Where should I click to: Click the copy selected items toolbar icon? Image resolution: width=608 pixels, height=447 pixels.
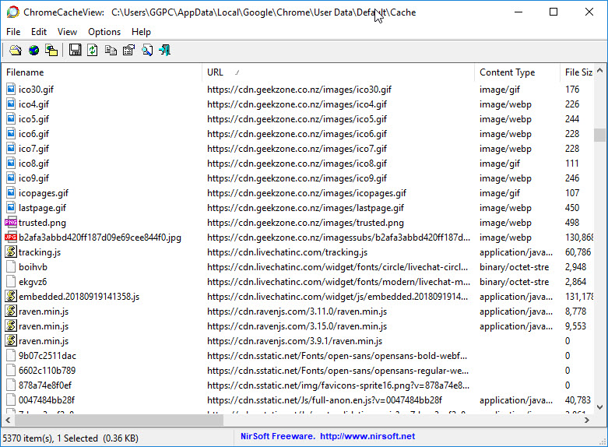[x=111, y=51]
